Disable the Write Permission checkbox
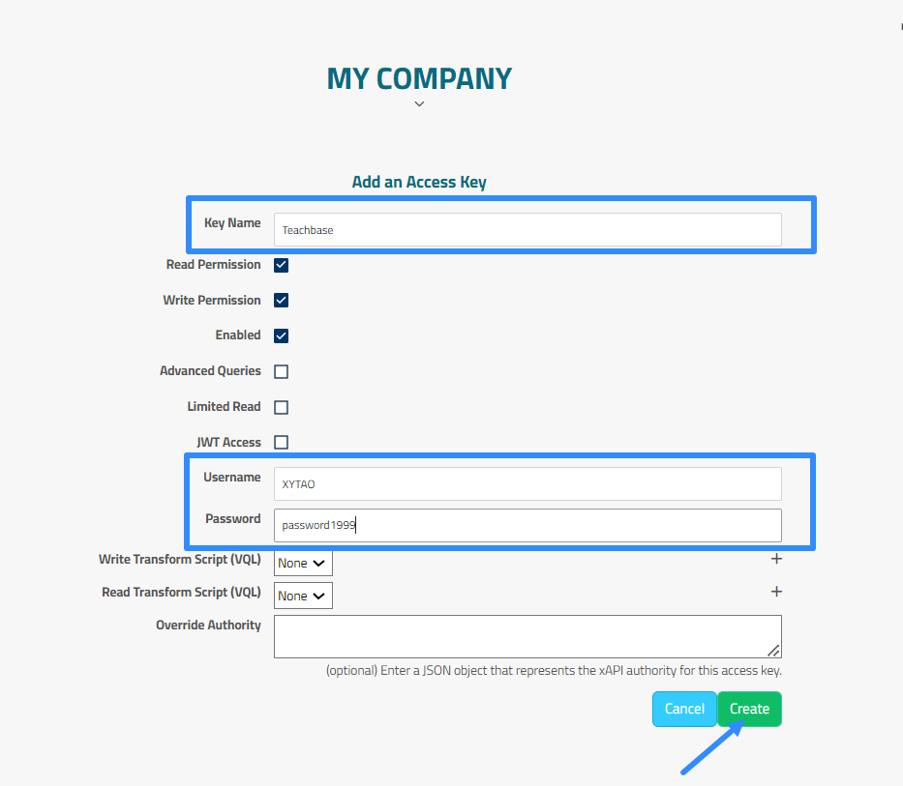 coord(282,301)
